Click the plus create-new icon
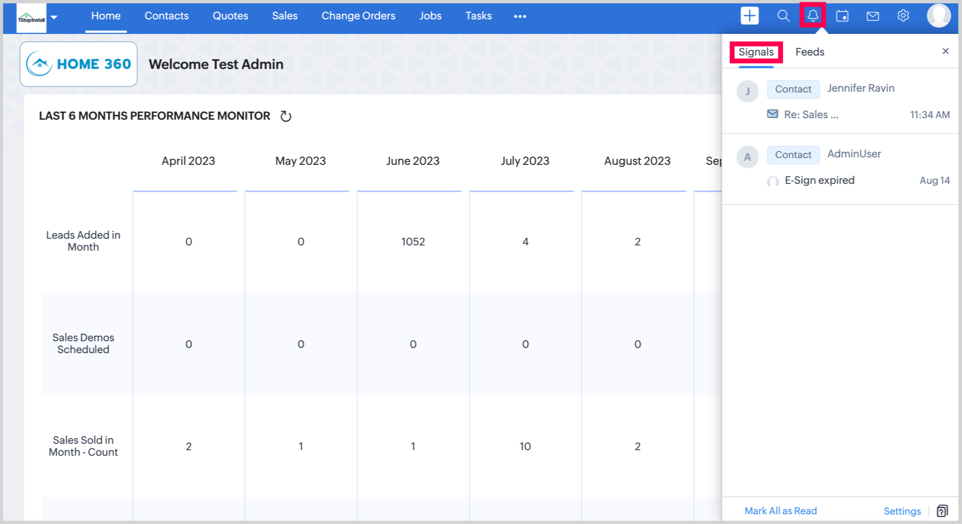This screenshot has width=962, height=524. (749, 16)
